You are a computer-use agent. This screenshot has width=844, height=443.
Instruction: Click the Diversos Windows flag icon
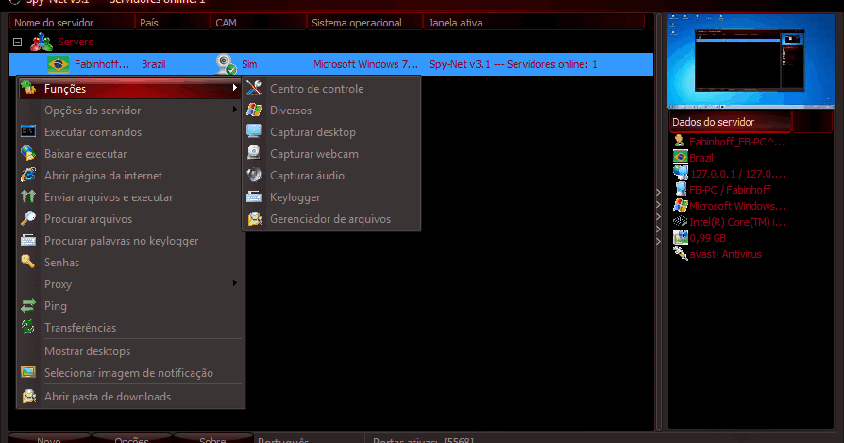pyautogui.click(x=254, y=110)
